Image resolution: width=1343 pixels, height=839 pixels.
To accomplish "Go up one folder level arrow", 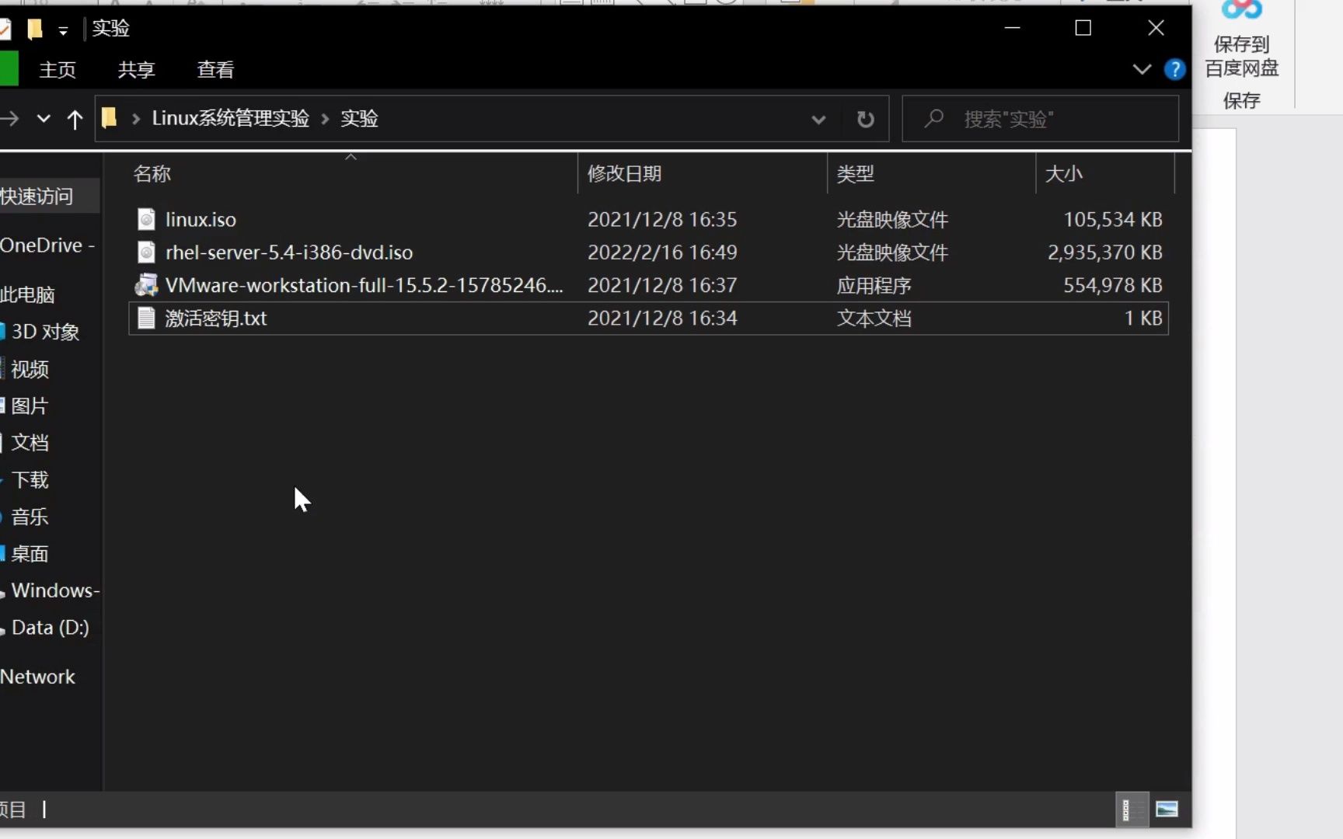I will click(x=75, y=119).
